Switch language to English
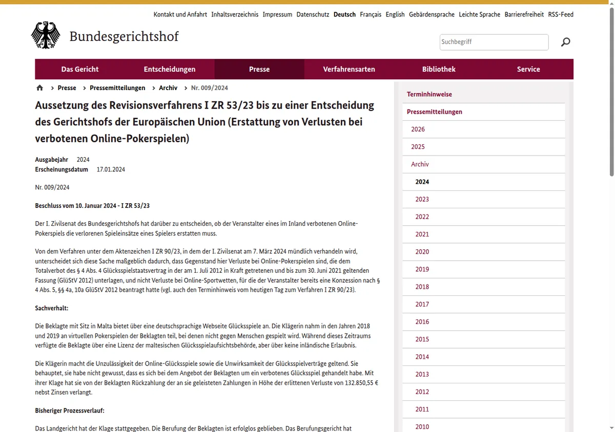 [x=395, y=14]
